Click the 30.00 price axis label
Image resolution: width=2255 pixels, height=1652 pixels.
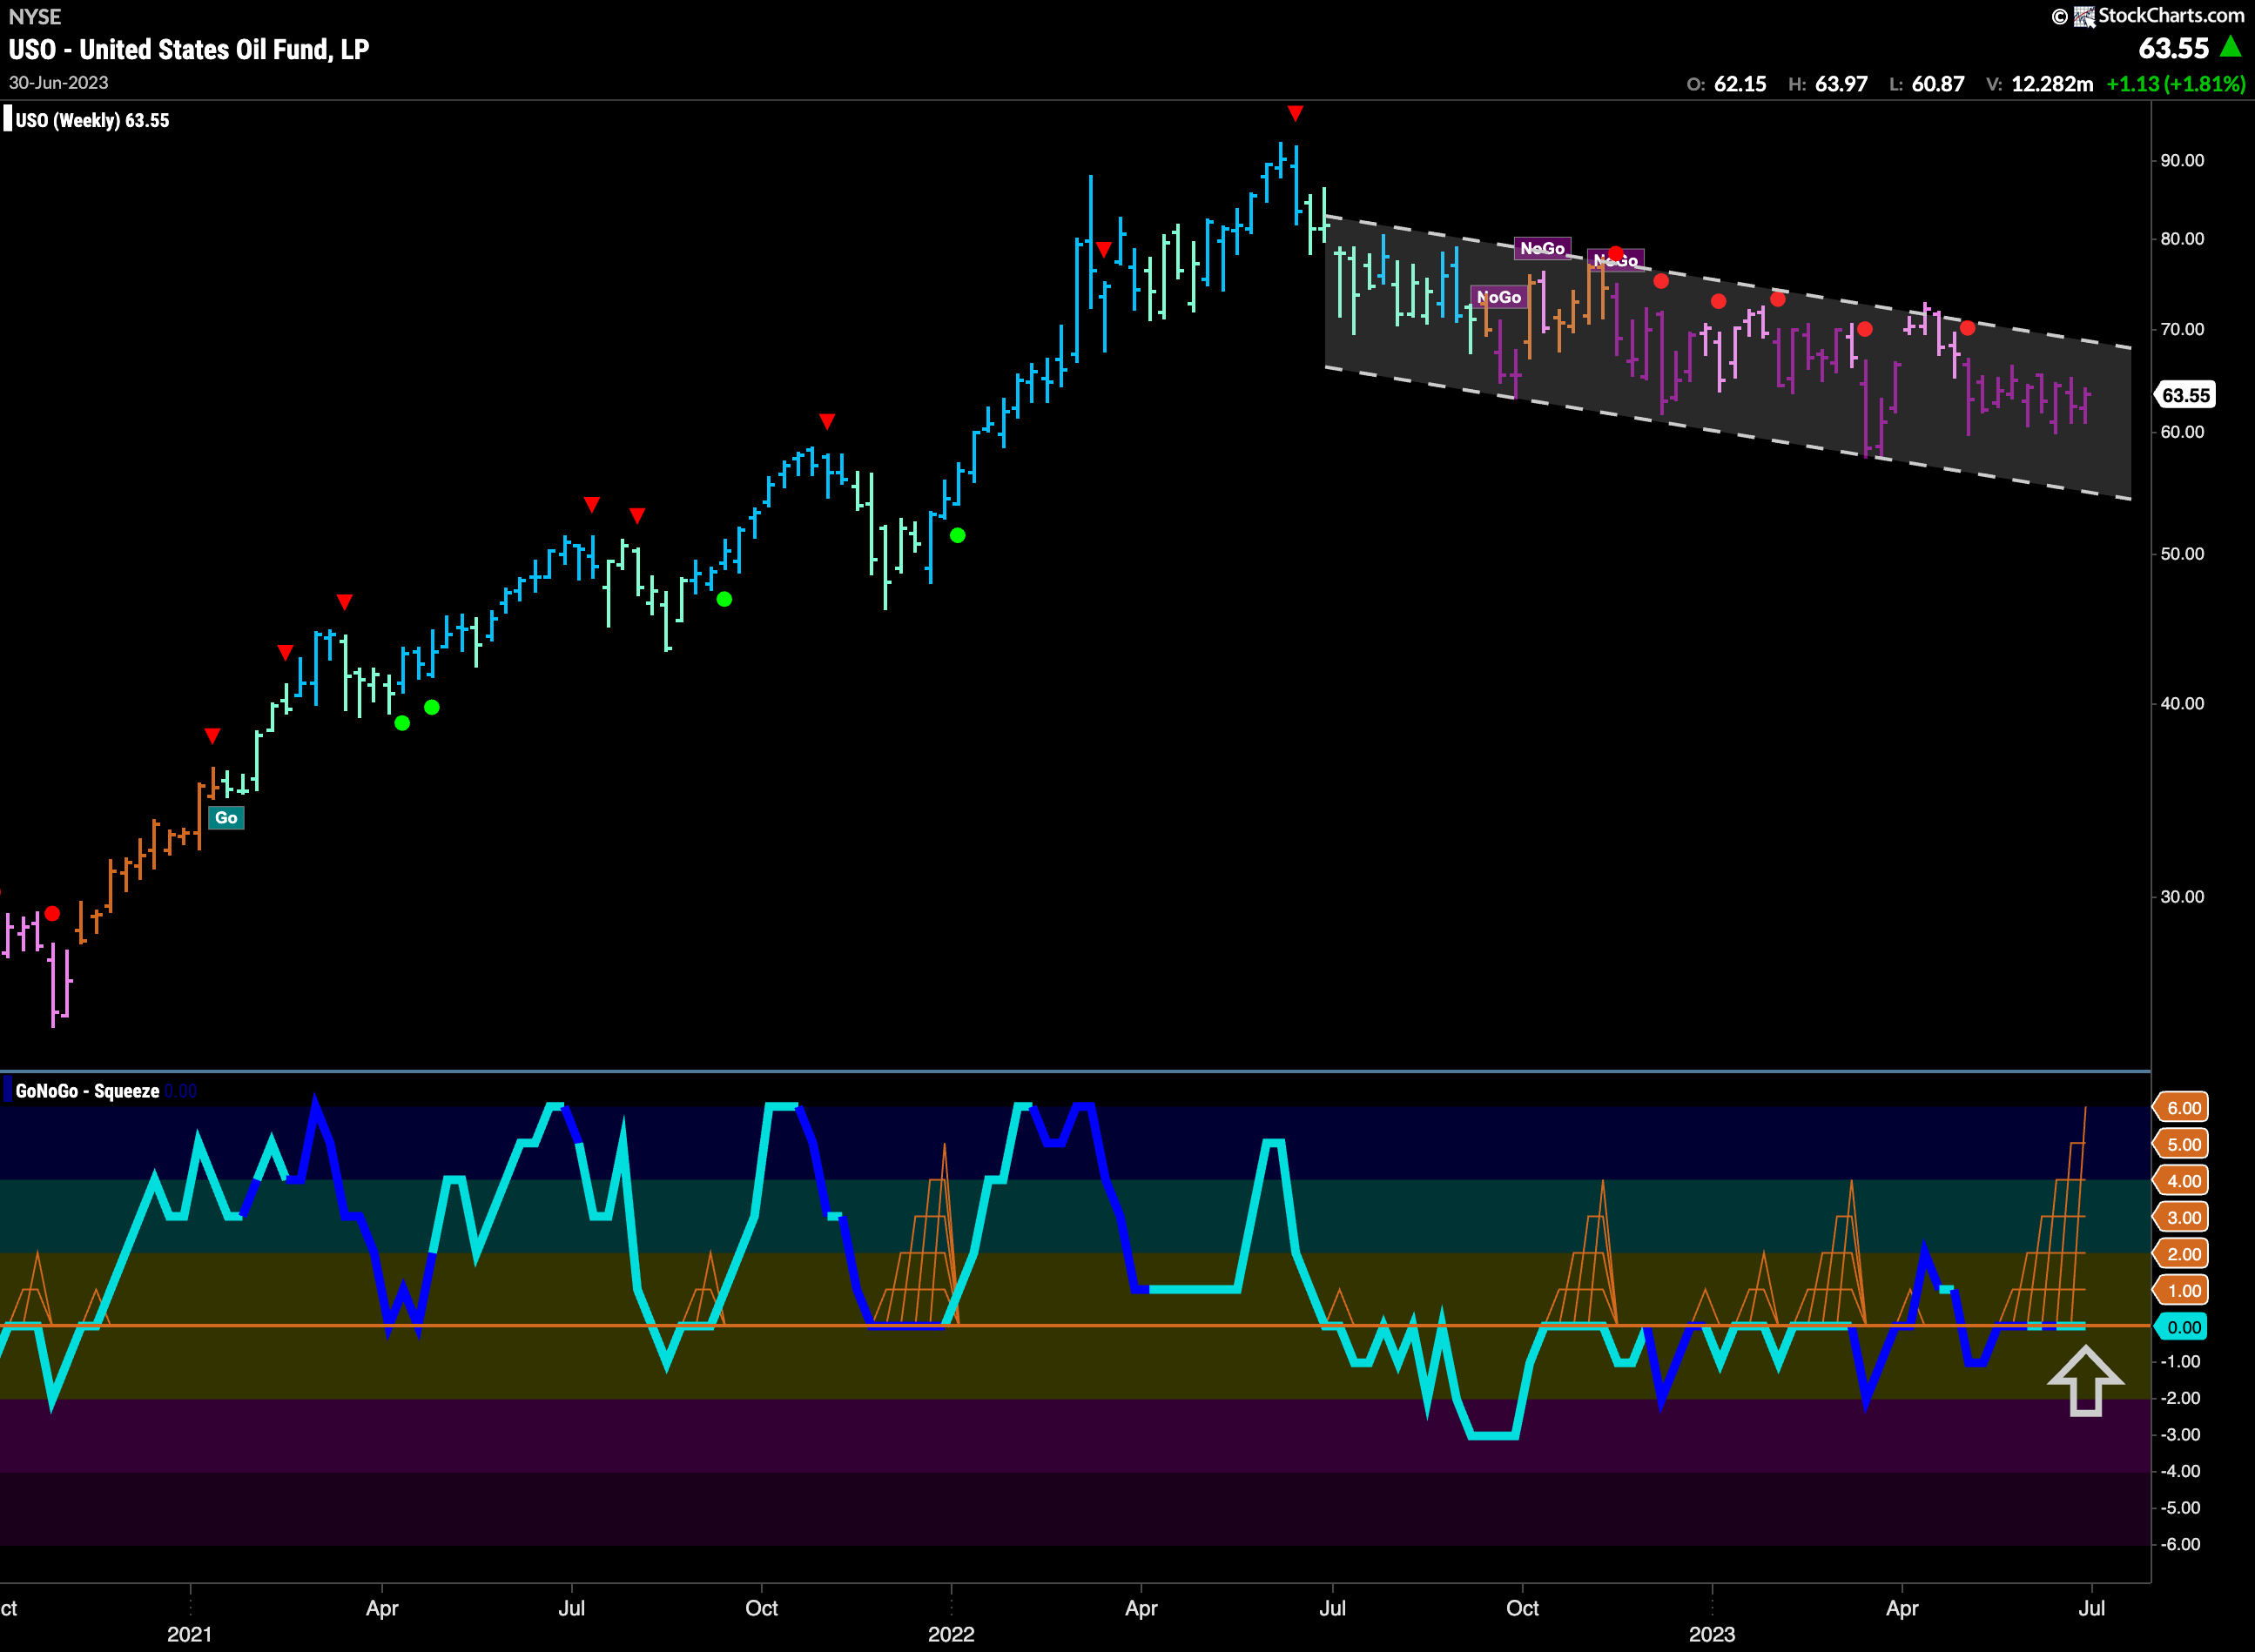(x=2182, y=897)
